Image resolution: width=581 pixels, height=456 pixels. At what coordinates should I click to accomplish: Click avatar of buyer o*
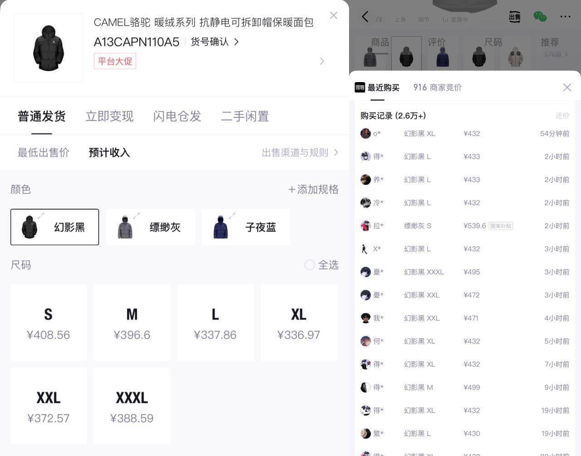point(365,133)
